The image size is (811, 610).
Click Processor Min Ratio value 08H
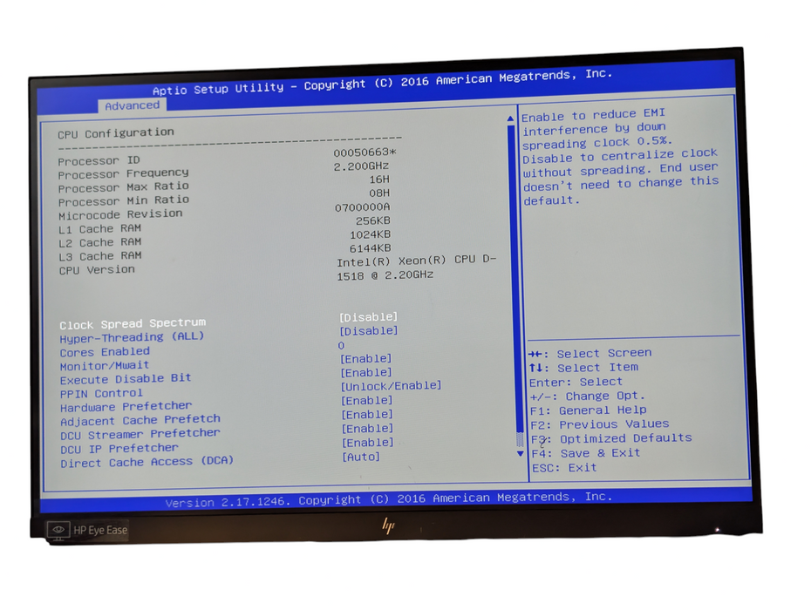[379, 193]
